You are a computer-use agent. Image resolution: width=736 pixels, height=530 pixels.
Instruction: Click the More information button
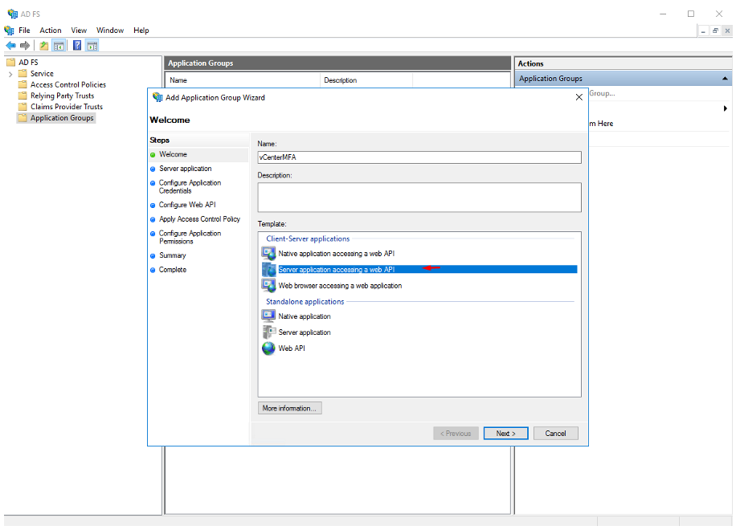(289, 409)
